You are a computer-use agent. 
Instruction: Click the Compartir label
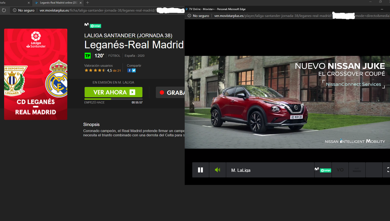(134, 66)
